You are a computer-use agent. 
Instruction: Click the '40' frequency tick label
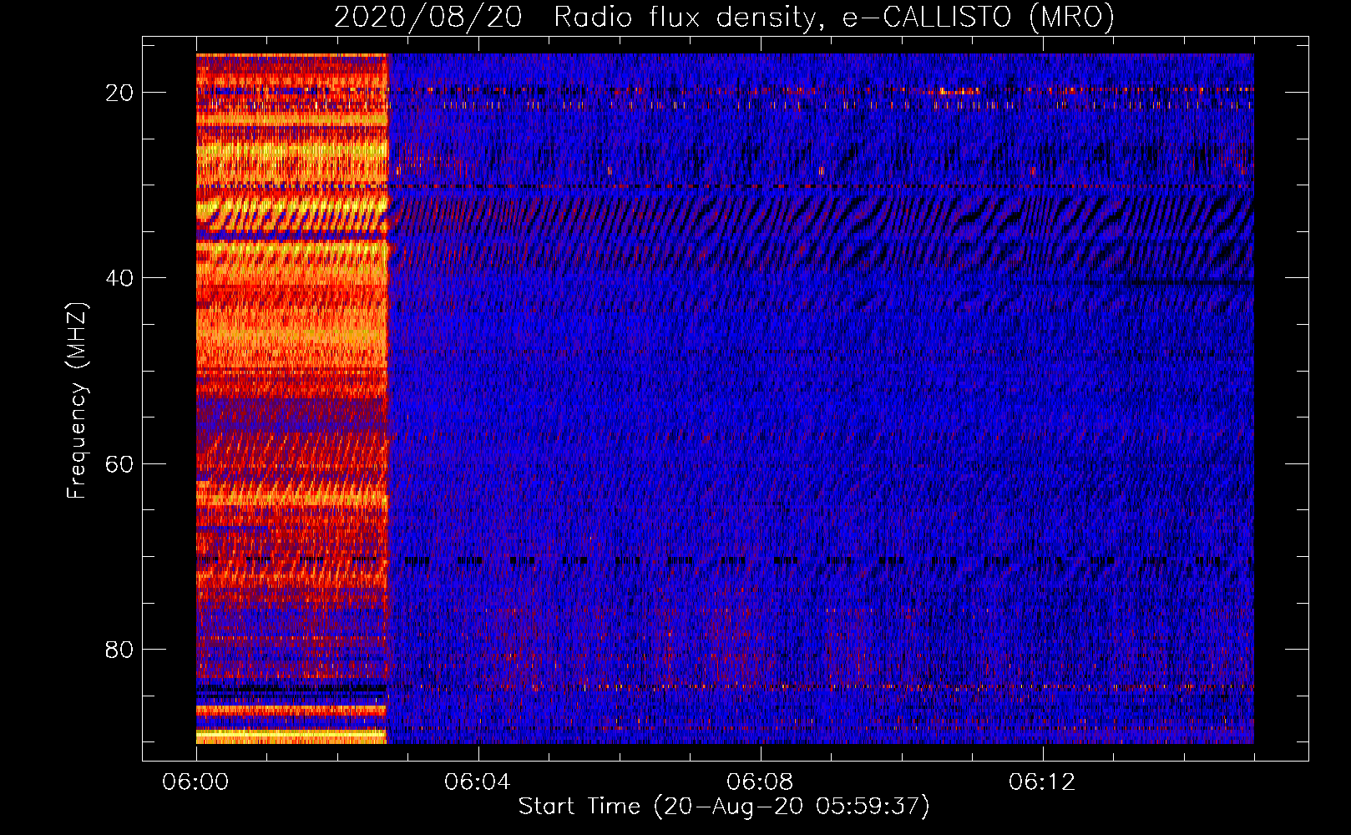tap(119, 278)
